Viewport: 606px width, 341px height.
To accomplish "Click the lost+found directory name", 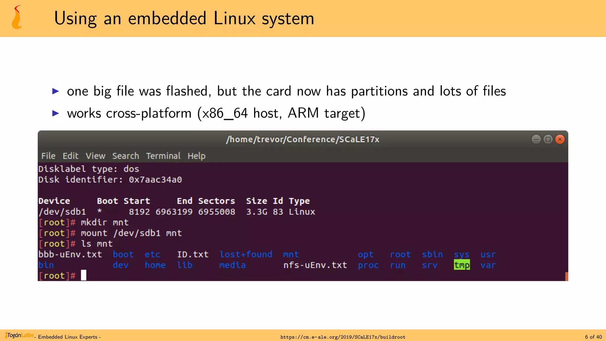I will 246,254.
